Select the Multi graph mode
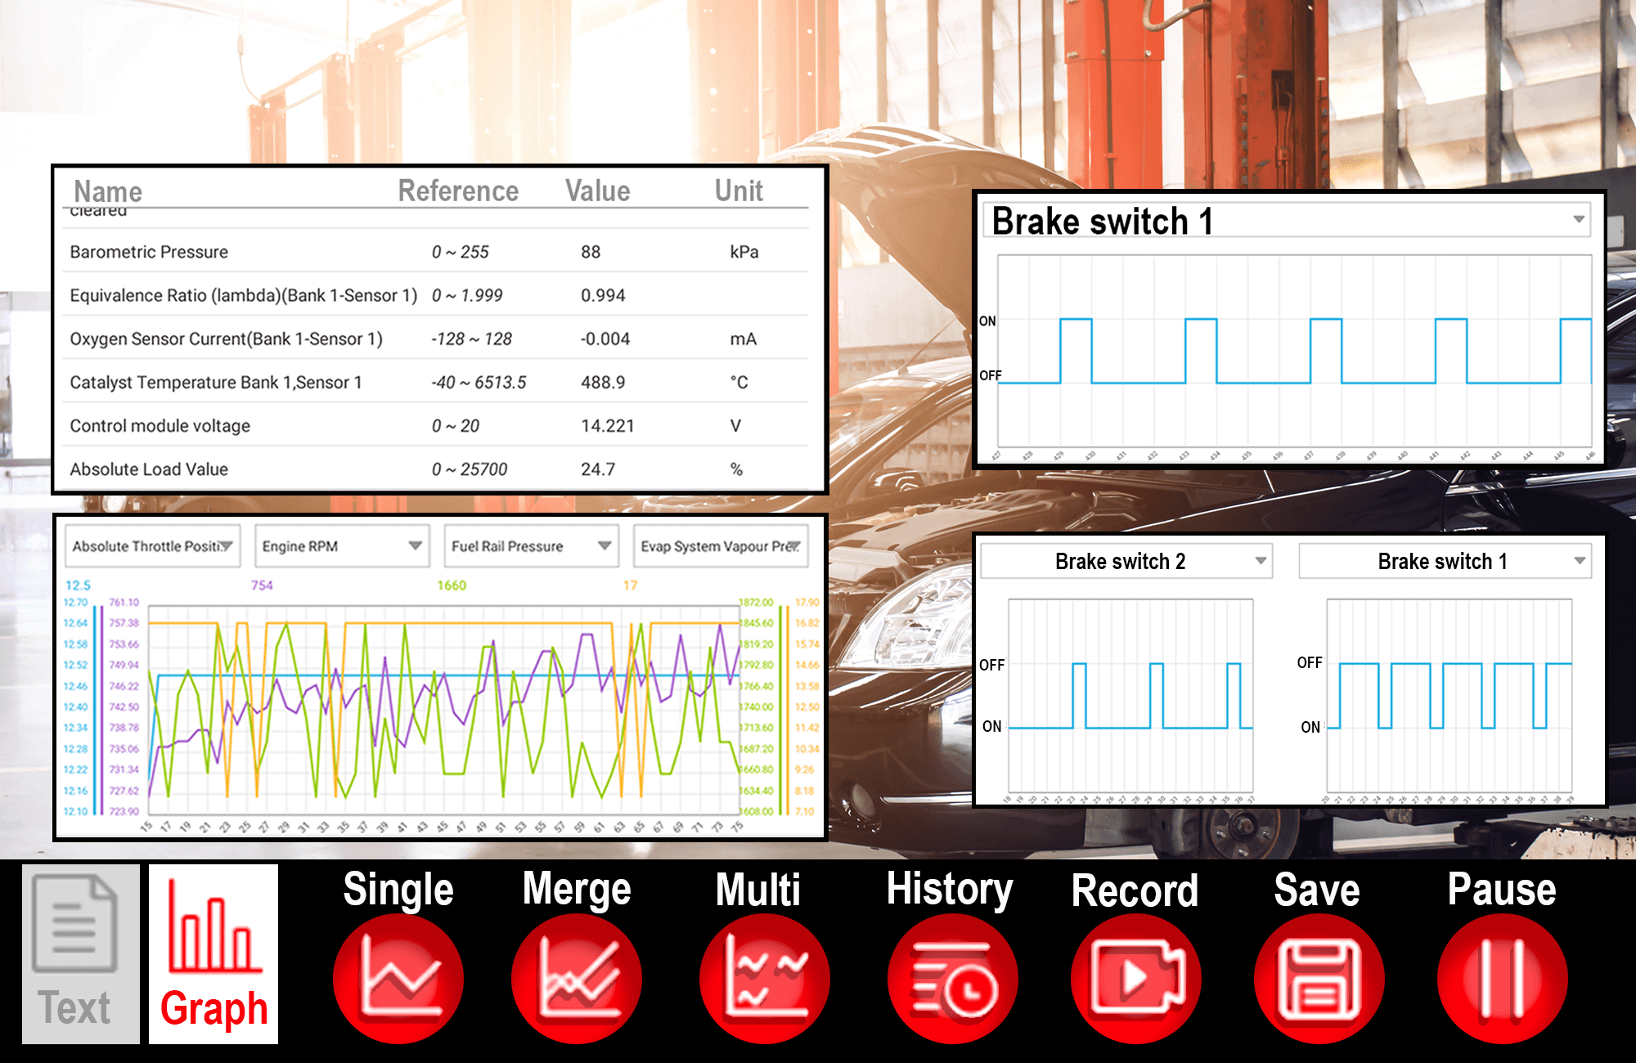This screenshot has width=1636, height=1063. (x=765, y=979)
